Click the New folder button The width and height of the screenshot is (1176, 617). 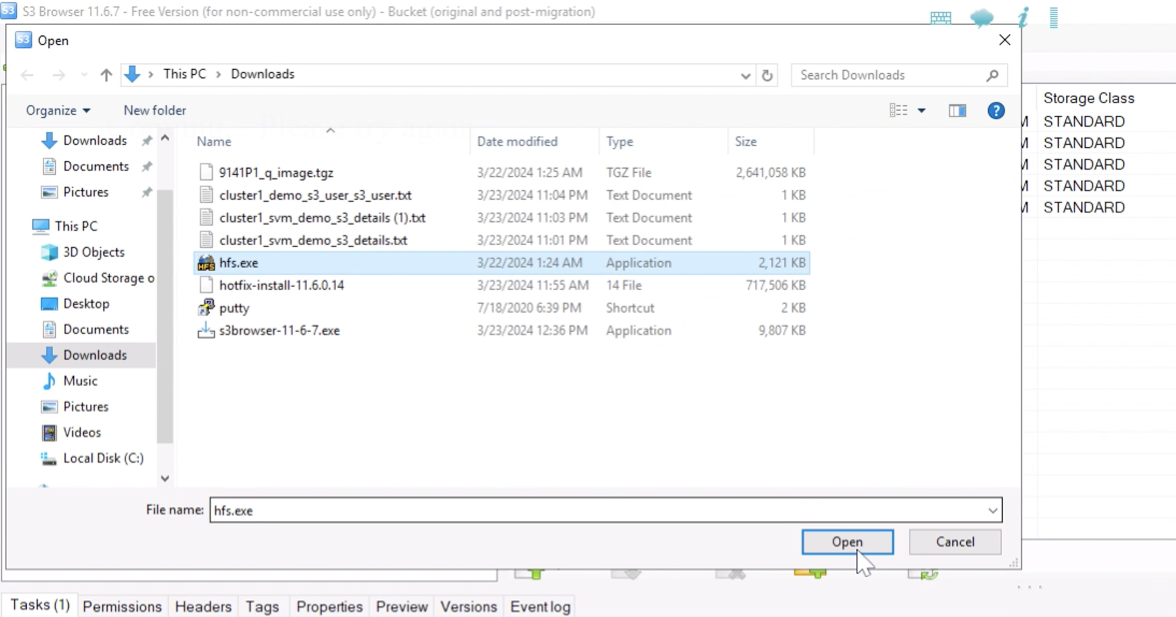(x=155, y=110)
